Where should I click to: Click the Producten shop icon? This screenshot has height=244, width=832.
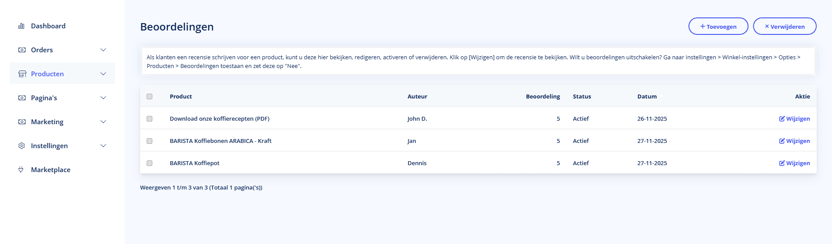click(x=22, y=74)
